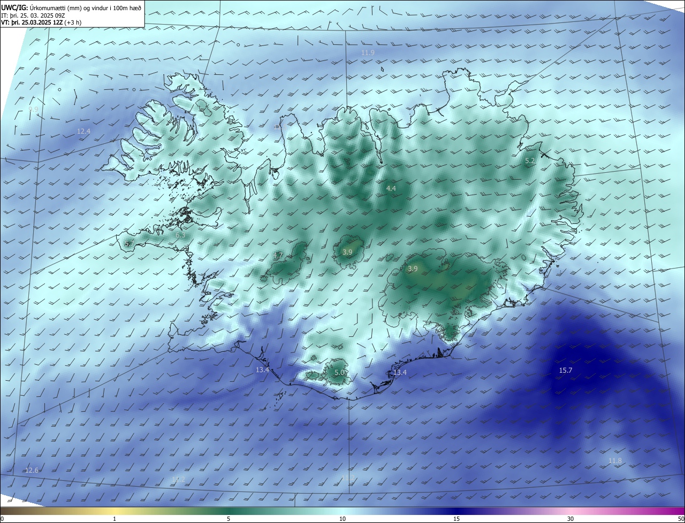Click the color scale tick labeled 30
The height and width of the screenshot is (523, 685).
click(570, 519)
